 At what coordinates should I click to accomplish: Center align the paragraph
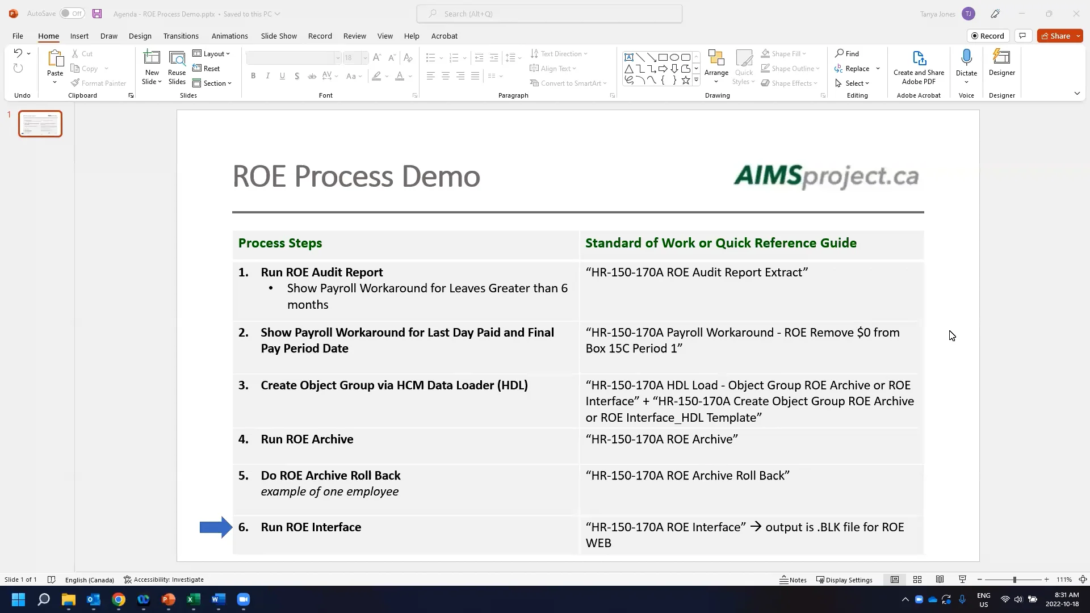point(446,75)
